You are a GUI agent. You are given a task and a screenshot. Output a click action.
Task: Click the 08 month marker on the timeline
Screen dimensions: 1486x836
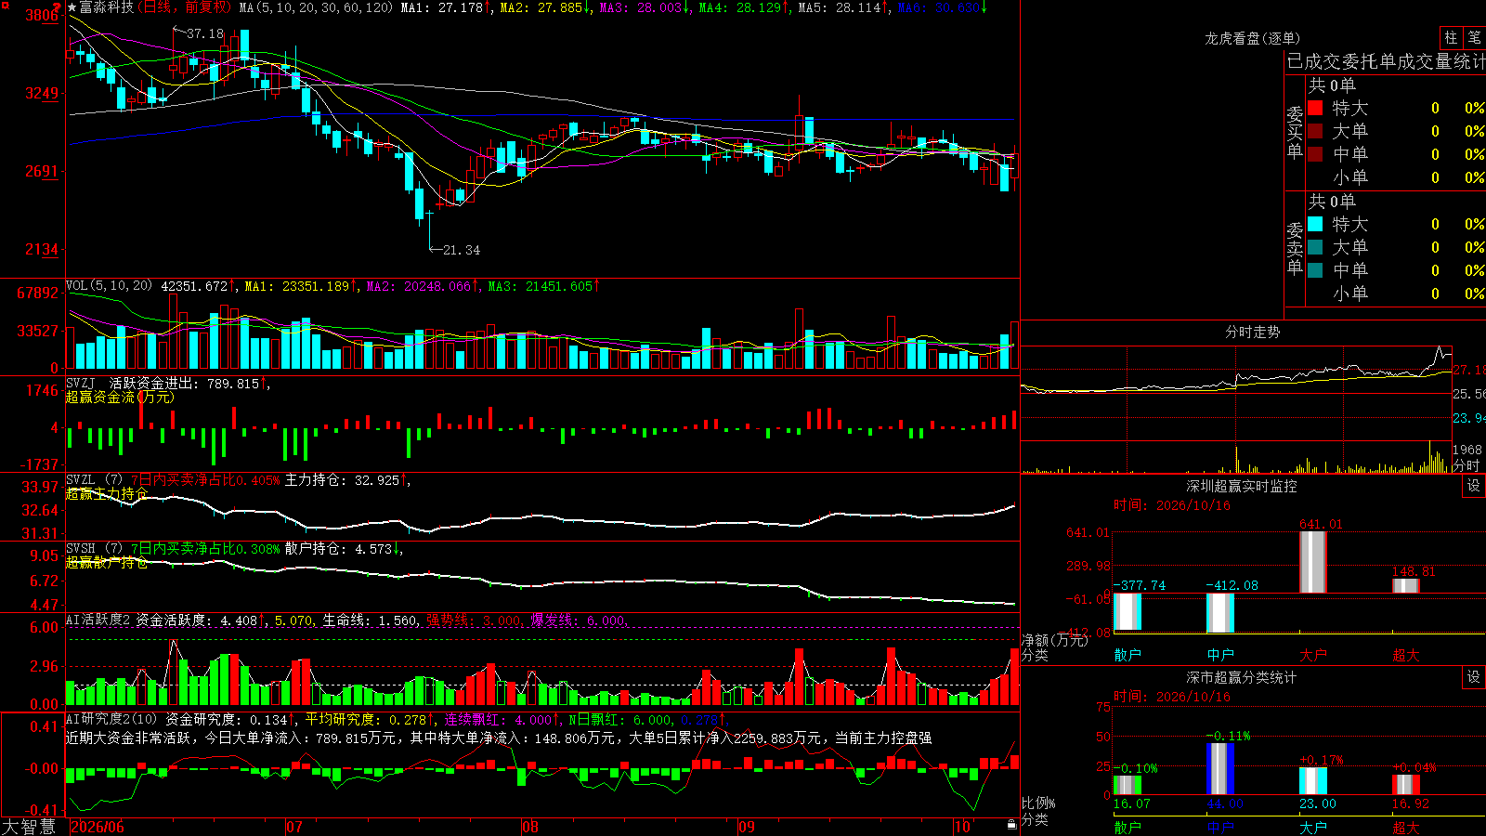[x=530, y=827]
